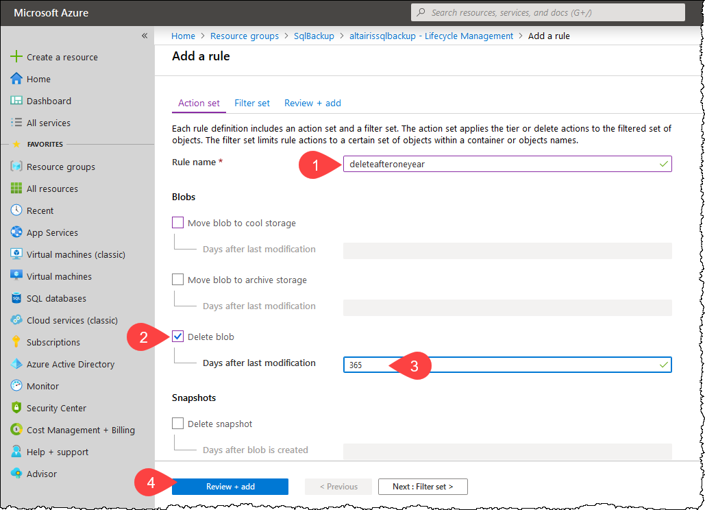Click the Delete blob days input field
The image size is (705, 510).
pos(507,365)
